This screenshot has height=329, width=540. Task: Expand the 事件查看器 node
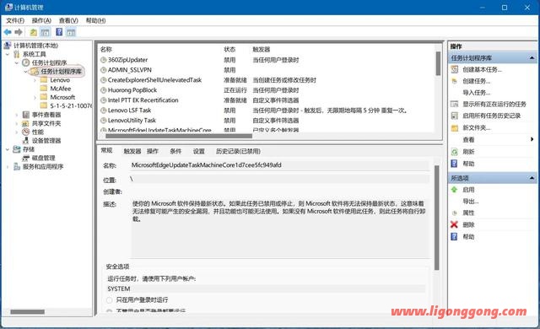pos(17,115)
